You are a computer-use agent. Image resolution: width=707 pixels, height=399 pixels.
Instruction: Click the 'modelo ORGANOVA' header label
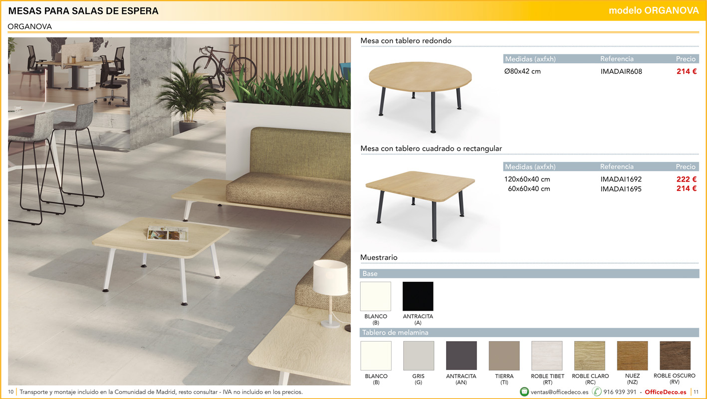[x=654, y=10]
